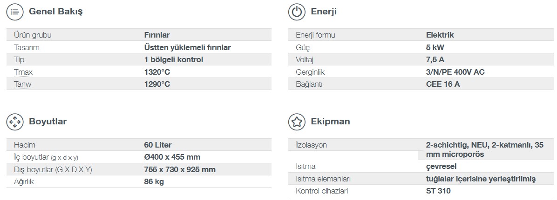
Task: Click the list icon beside Genel Bakış
Action: click(x=15, y=12)
